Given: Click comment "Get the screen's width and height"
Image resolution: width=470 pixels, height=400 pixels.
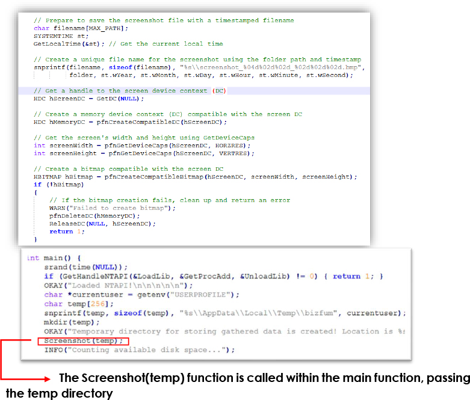Looking at the screenshot, I should [x=144, y=138].
